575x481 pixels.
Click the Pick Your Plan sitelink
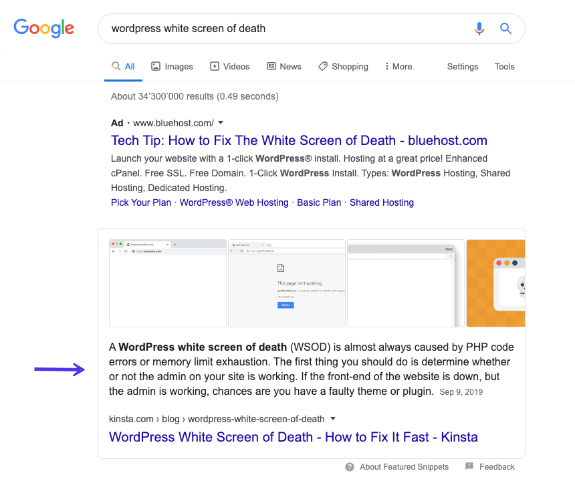(x=141, y=202)
